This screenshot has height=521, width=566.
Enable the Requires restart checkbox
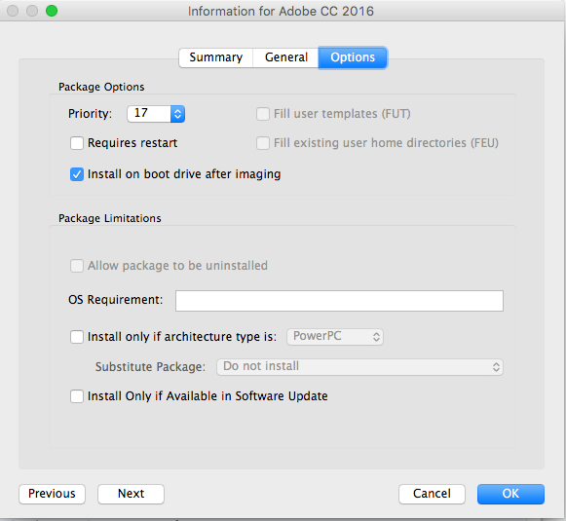point(77,143)
